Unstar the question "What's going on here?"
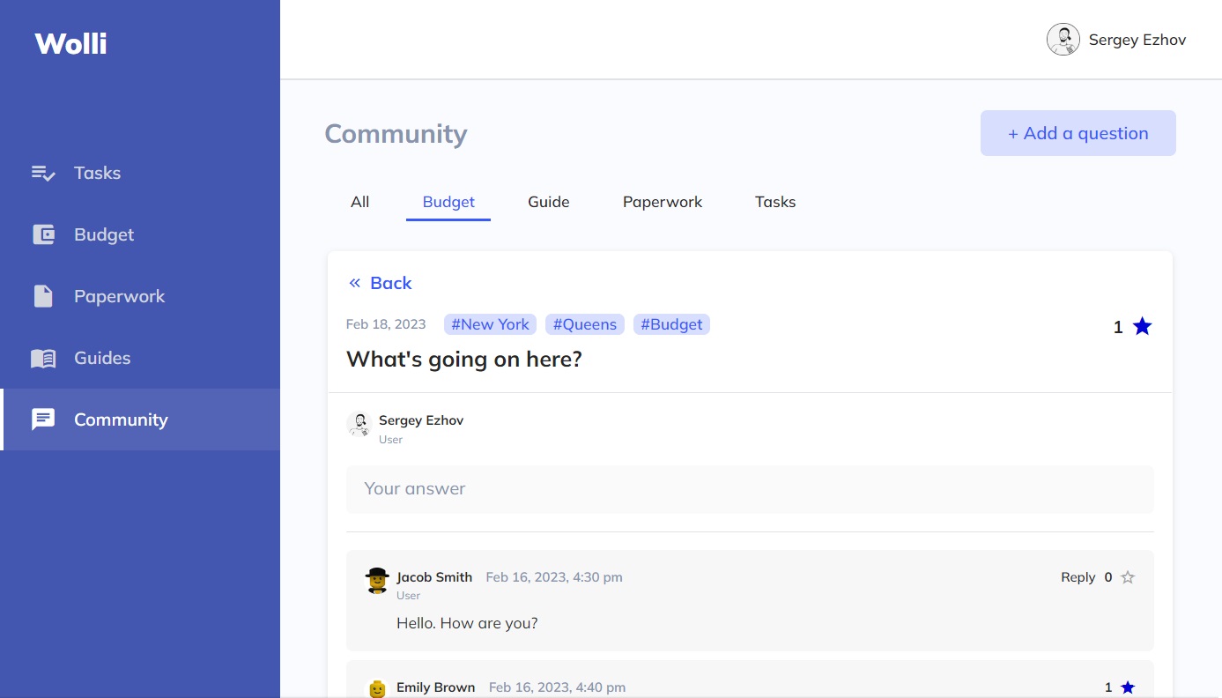Screen dimensions: 1222x698 pos(1142,327)
